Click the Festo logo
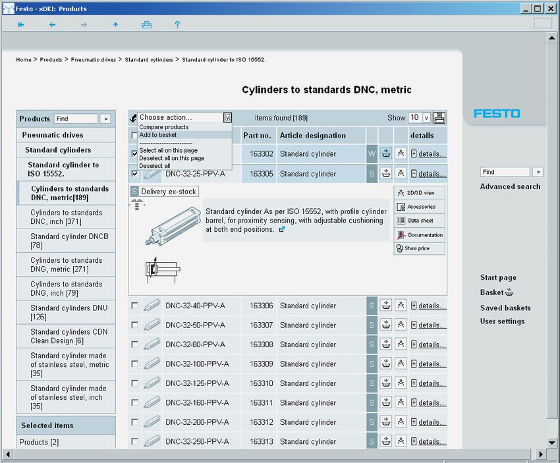Screen dimensions: 560x463 [x=497, y=113]
